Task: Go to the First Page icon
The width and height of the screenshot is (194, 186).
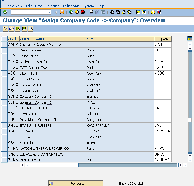Action: [112, 12]
